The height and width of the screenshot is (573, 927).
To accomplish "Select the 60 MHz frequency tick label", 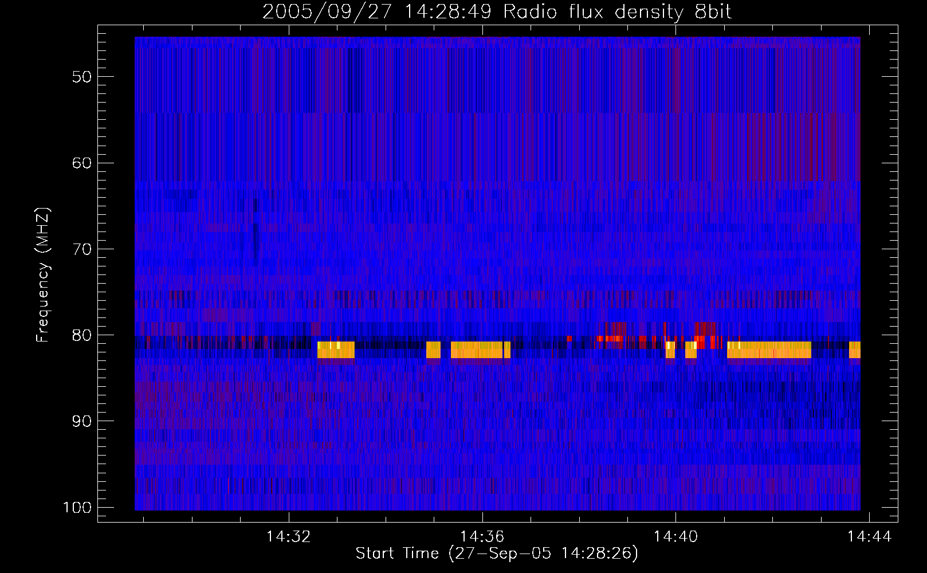I will click(82, 163).
